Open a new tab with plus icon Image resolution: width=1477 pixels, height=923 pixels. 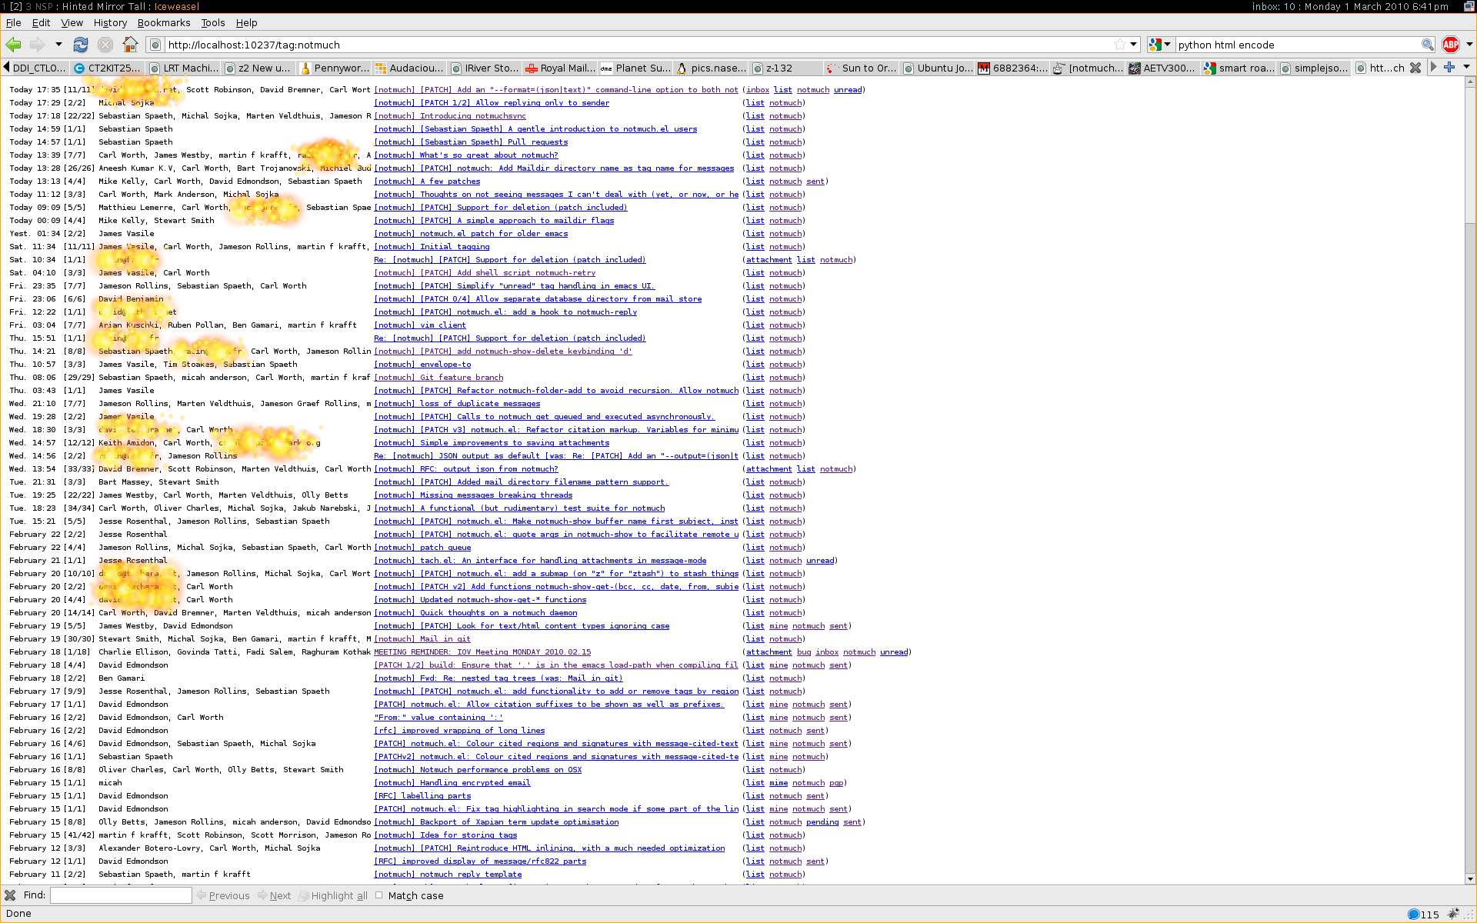pyautogui.click(x=1449, y=68)
